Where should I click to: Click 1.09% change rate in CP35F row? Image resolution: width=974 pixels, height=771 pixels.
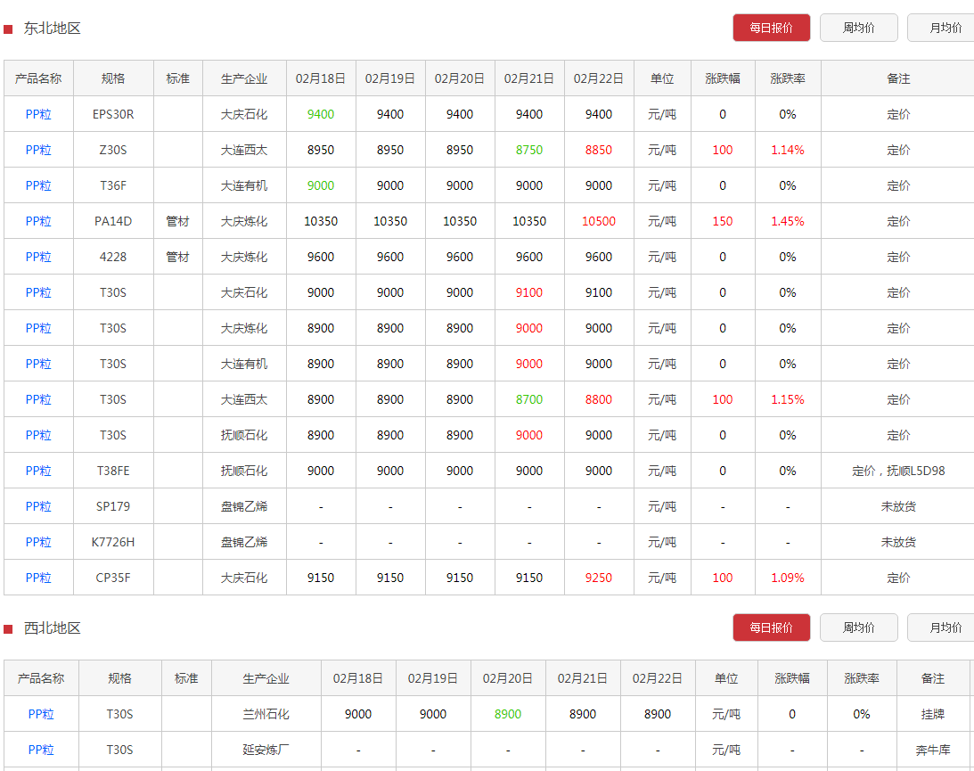pos(788,578)
